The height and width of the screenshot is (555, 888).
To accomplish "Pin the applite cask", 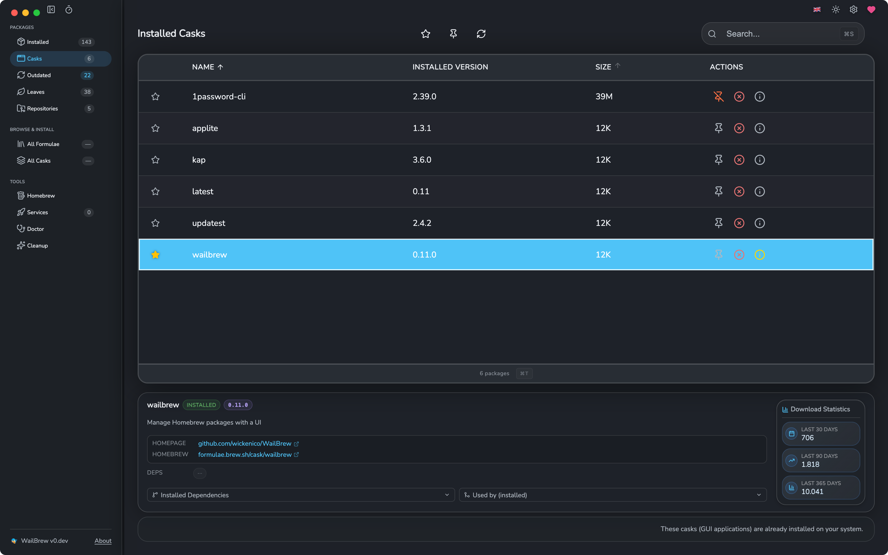I will tap(718, 128).
